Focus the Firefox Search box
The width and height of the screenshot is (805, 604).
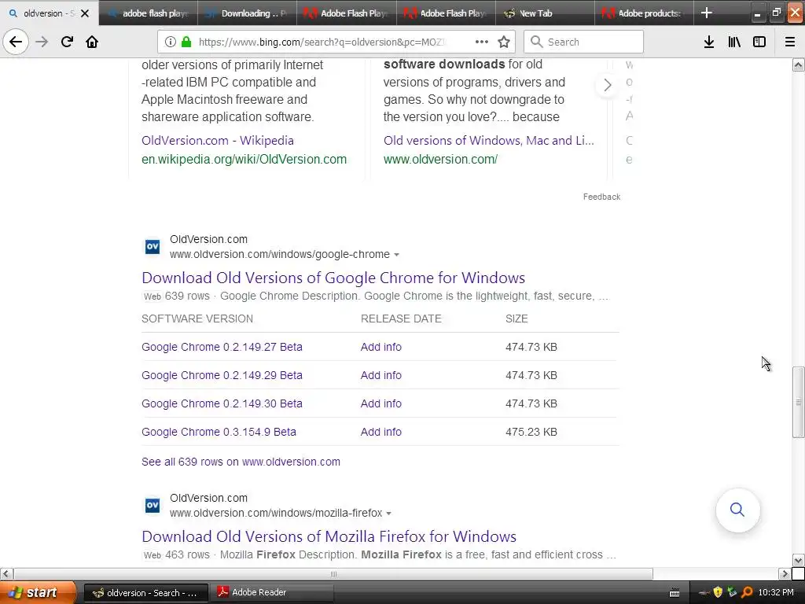[x=584, y=42]
